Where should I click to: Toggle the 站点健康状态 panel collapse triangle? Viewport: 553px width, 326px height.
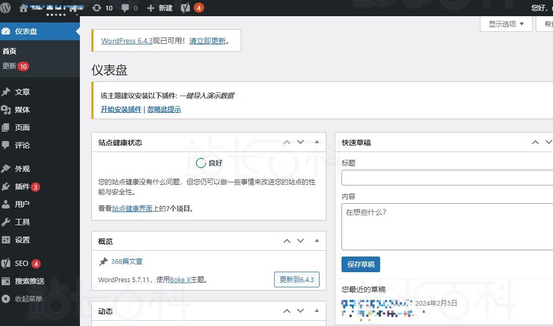pyautogui.click(x=316, y=142)
